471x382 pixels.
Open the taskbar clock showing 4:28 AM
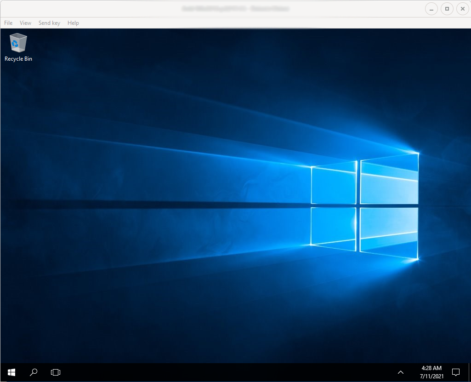431,372
